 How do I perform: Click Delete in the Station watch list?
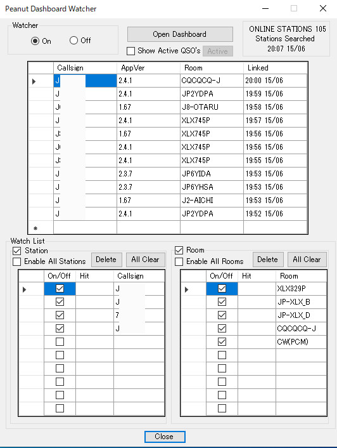(106, 260)
